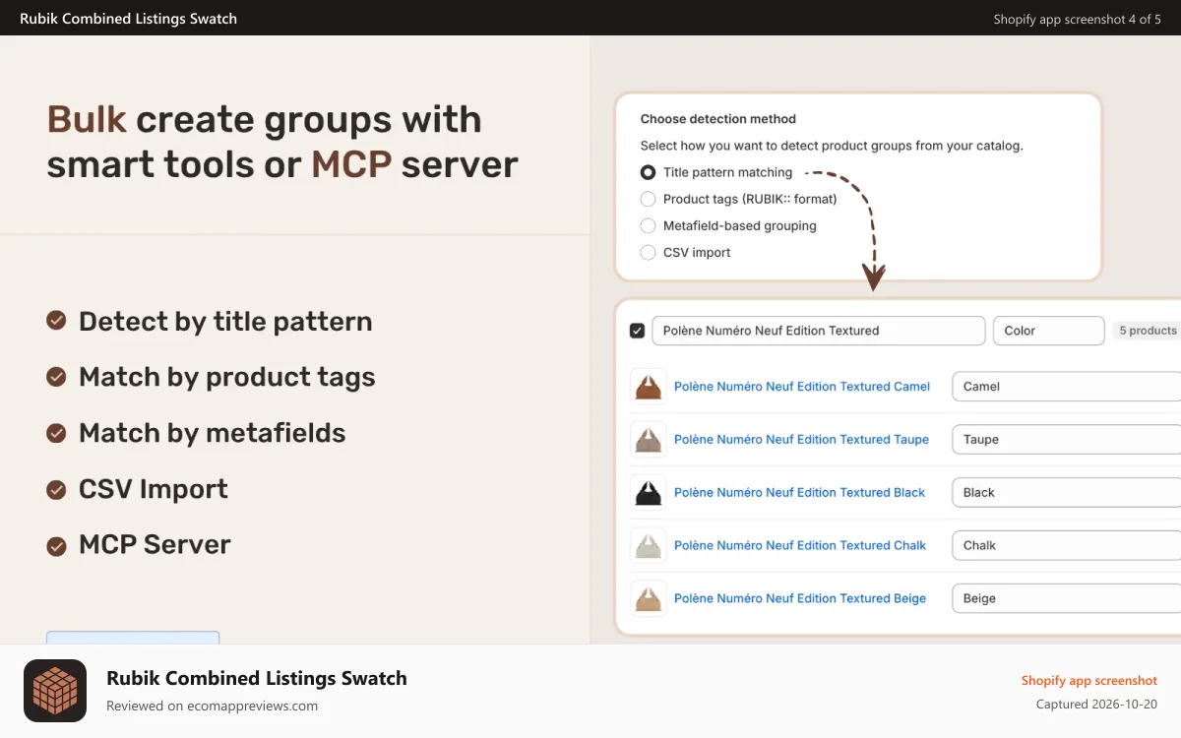
Task: Edit group name field Polène Numéro Neuf Edition Textured
Action: pyautogui.click(x=818, y=331)
